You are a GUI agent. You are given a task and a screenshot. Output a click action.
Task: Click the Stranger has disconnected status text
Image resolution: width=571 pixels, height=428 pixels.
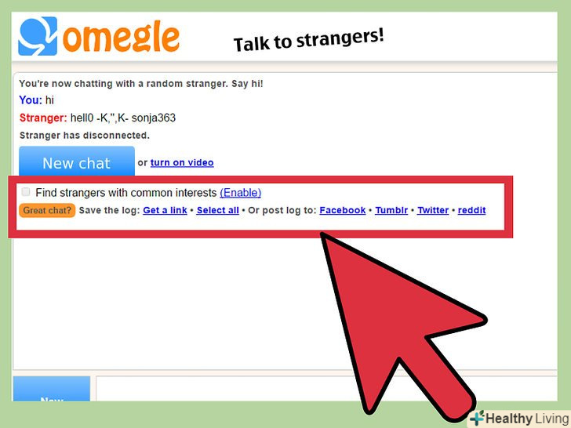tap(85, 136)
